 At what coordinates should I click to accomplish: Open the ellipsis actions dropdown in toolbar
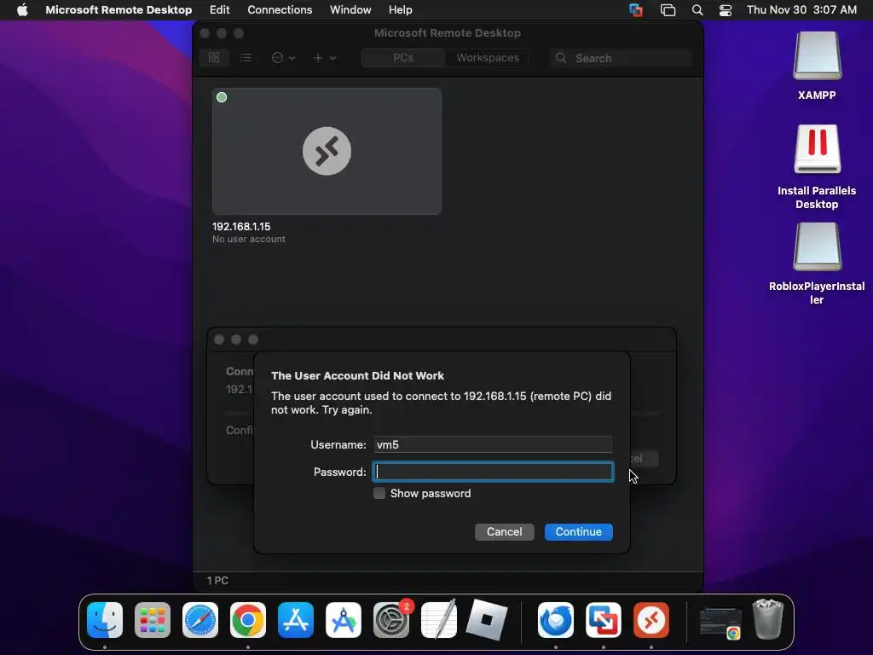(x=283, y=58)
